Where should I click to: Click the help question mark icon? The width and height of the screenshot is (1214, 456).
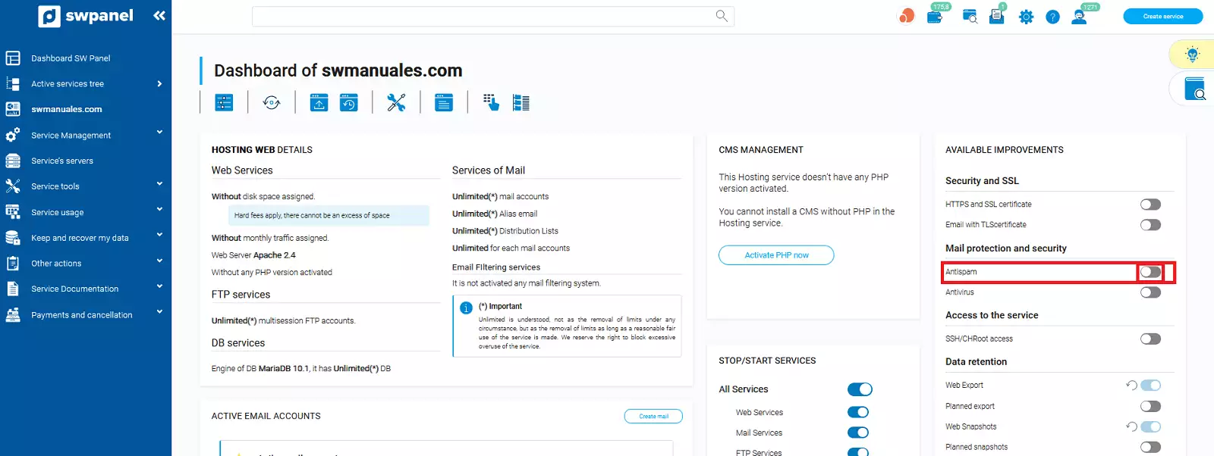[1052, 17]
